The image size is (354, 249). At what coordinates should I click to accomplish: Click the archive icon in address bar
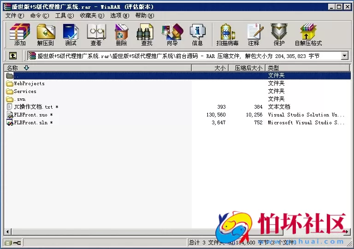32,56
